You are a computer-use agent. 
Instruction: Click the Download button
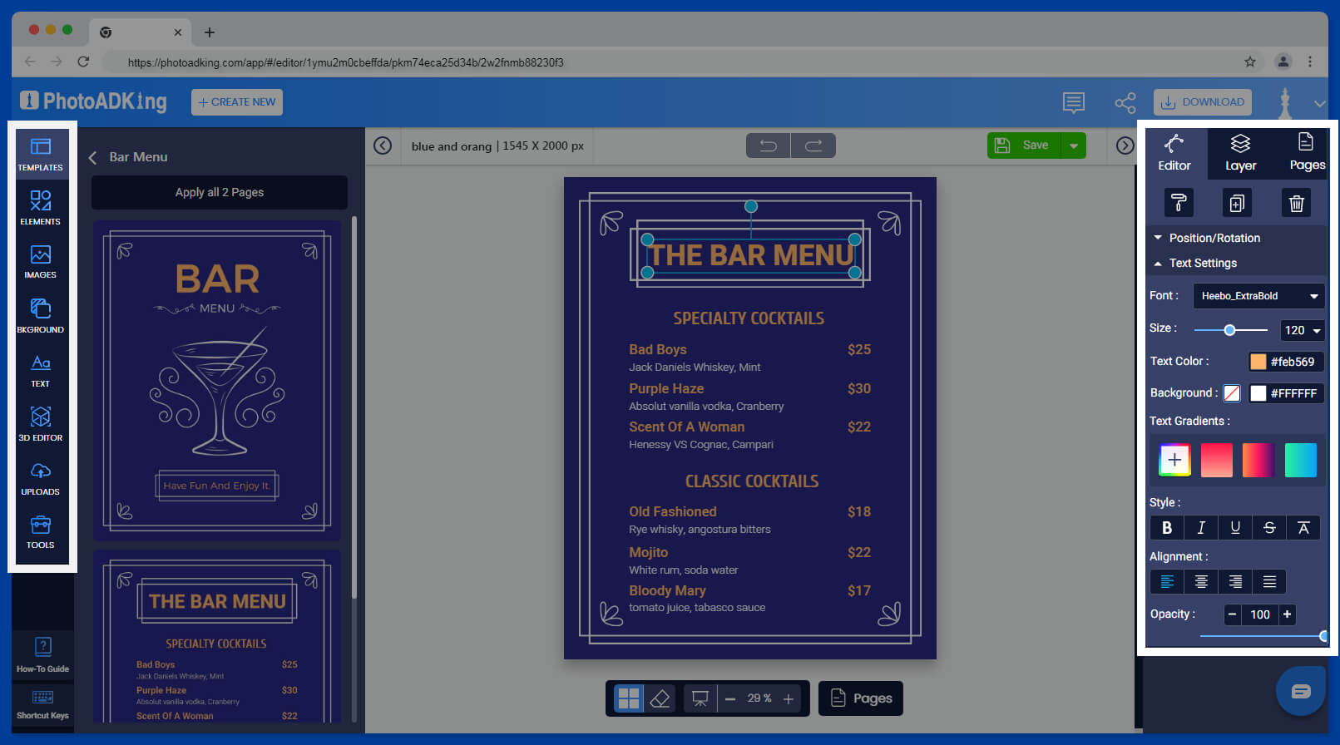[1203, 102]
